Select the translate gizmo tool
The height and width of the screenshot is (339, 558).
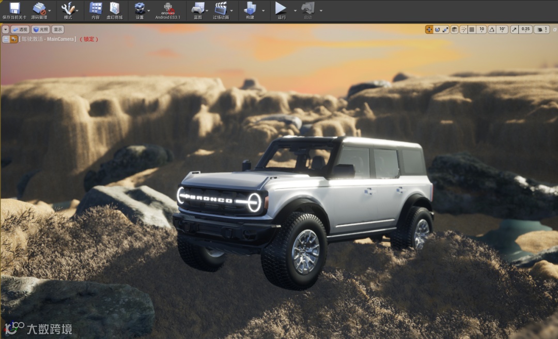(429, 29)
